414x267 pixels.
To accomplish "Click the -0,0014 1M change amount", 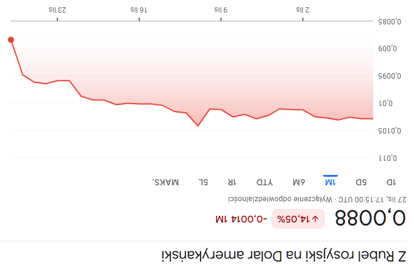I will coord(241,218).
